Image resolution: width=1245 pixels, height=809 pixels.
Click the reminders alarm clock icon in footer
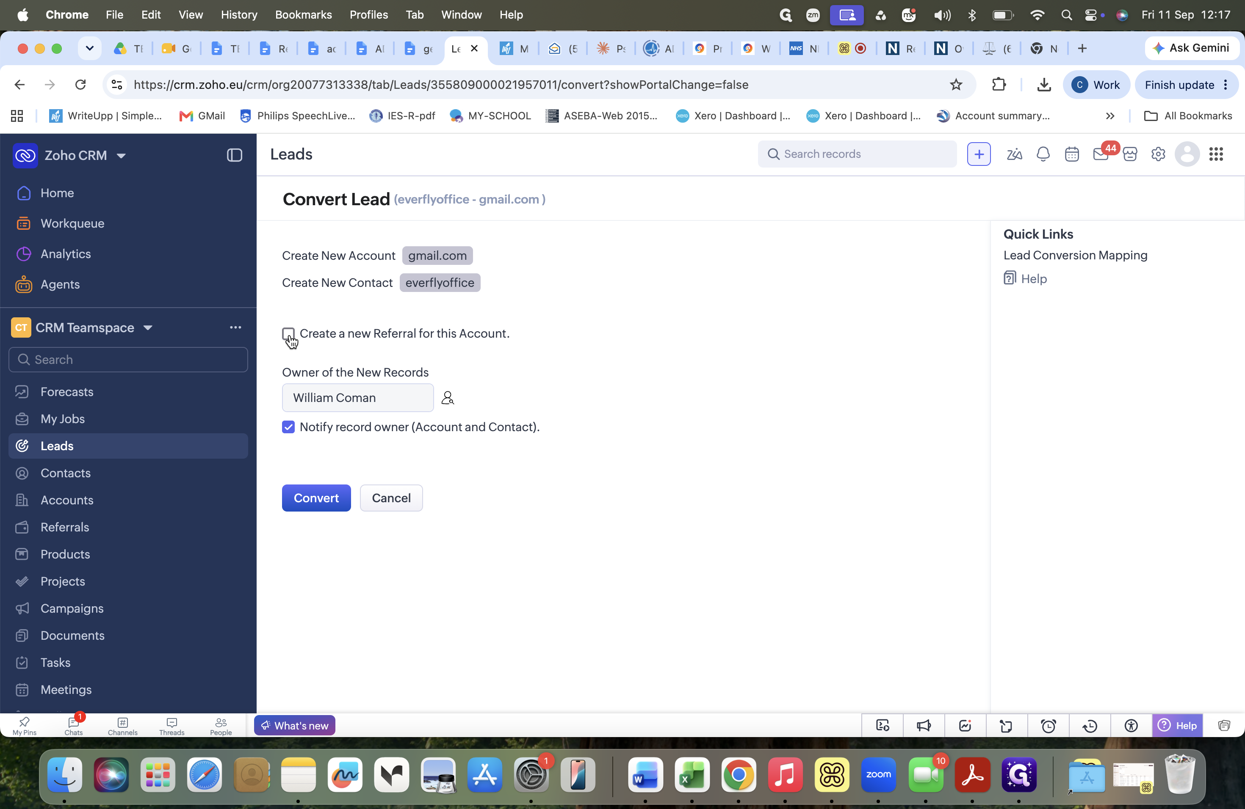1049,725
